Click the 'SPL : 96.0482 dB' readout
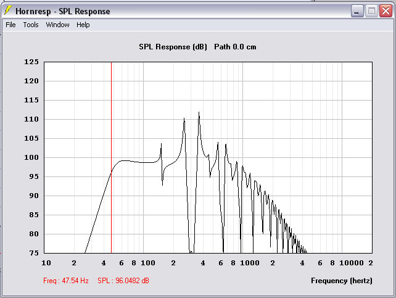Screen dimensions: 396x298 tap(123, 281)
